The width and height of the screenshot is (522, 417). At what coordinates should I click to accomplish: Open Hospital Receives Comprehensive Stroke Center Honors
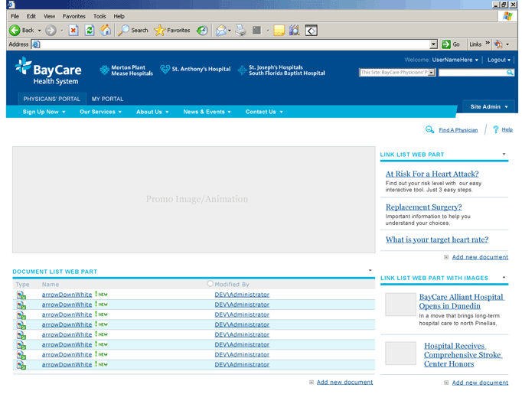click(x=463, y=355)
